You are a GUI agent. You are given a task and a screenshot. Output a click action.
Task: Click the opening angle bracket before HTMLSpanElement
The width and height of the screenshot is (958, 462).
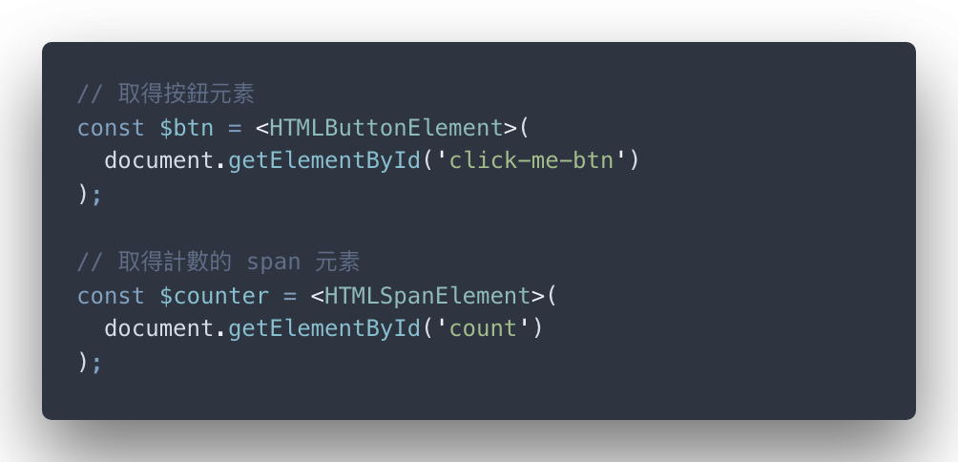[317, 297]
